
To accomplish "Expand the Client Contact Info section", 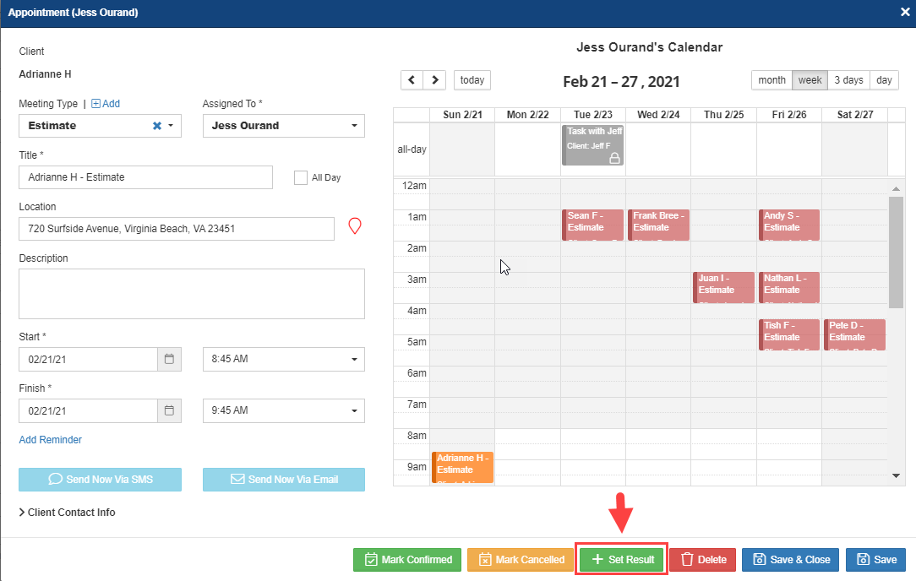I will pos(68,512).
